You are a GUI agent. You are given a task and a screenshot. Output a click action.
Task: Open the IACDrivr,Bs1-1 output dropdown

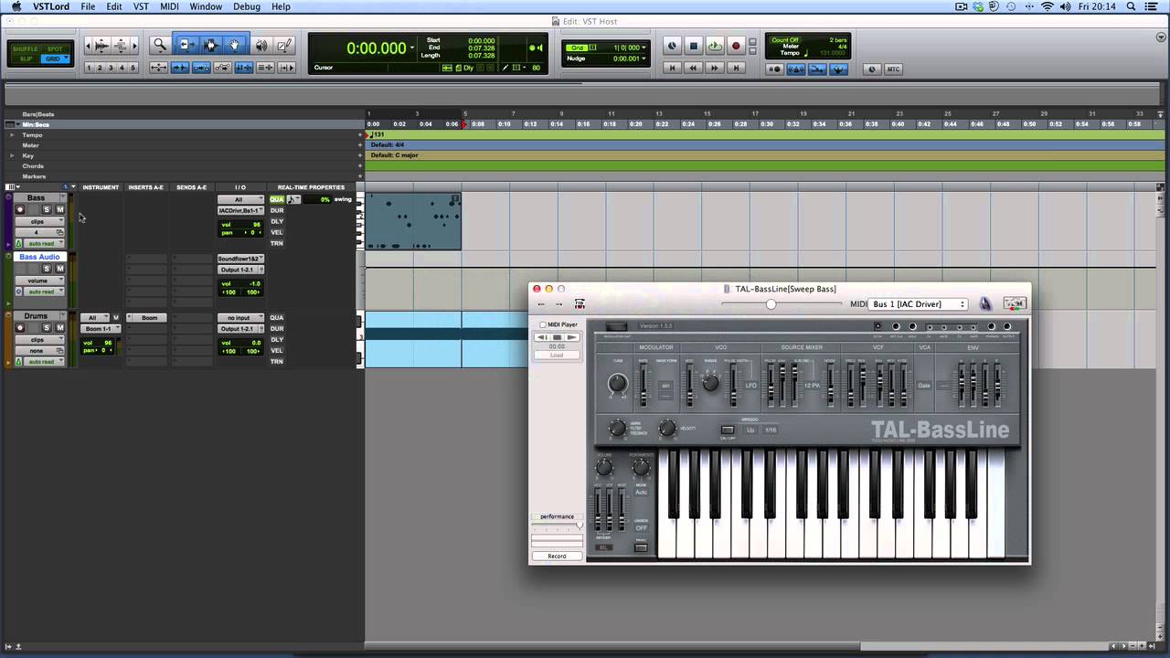coord(240,210)
